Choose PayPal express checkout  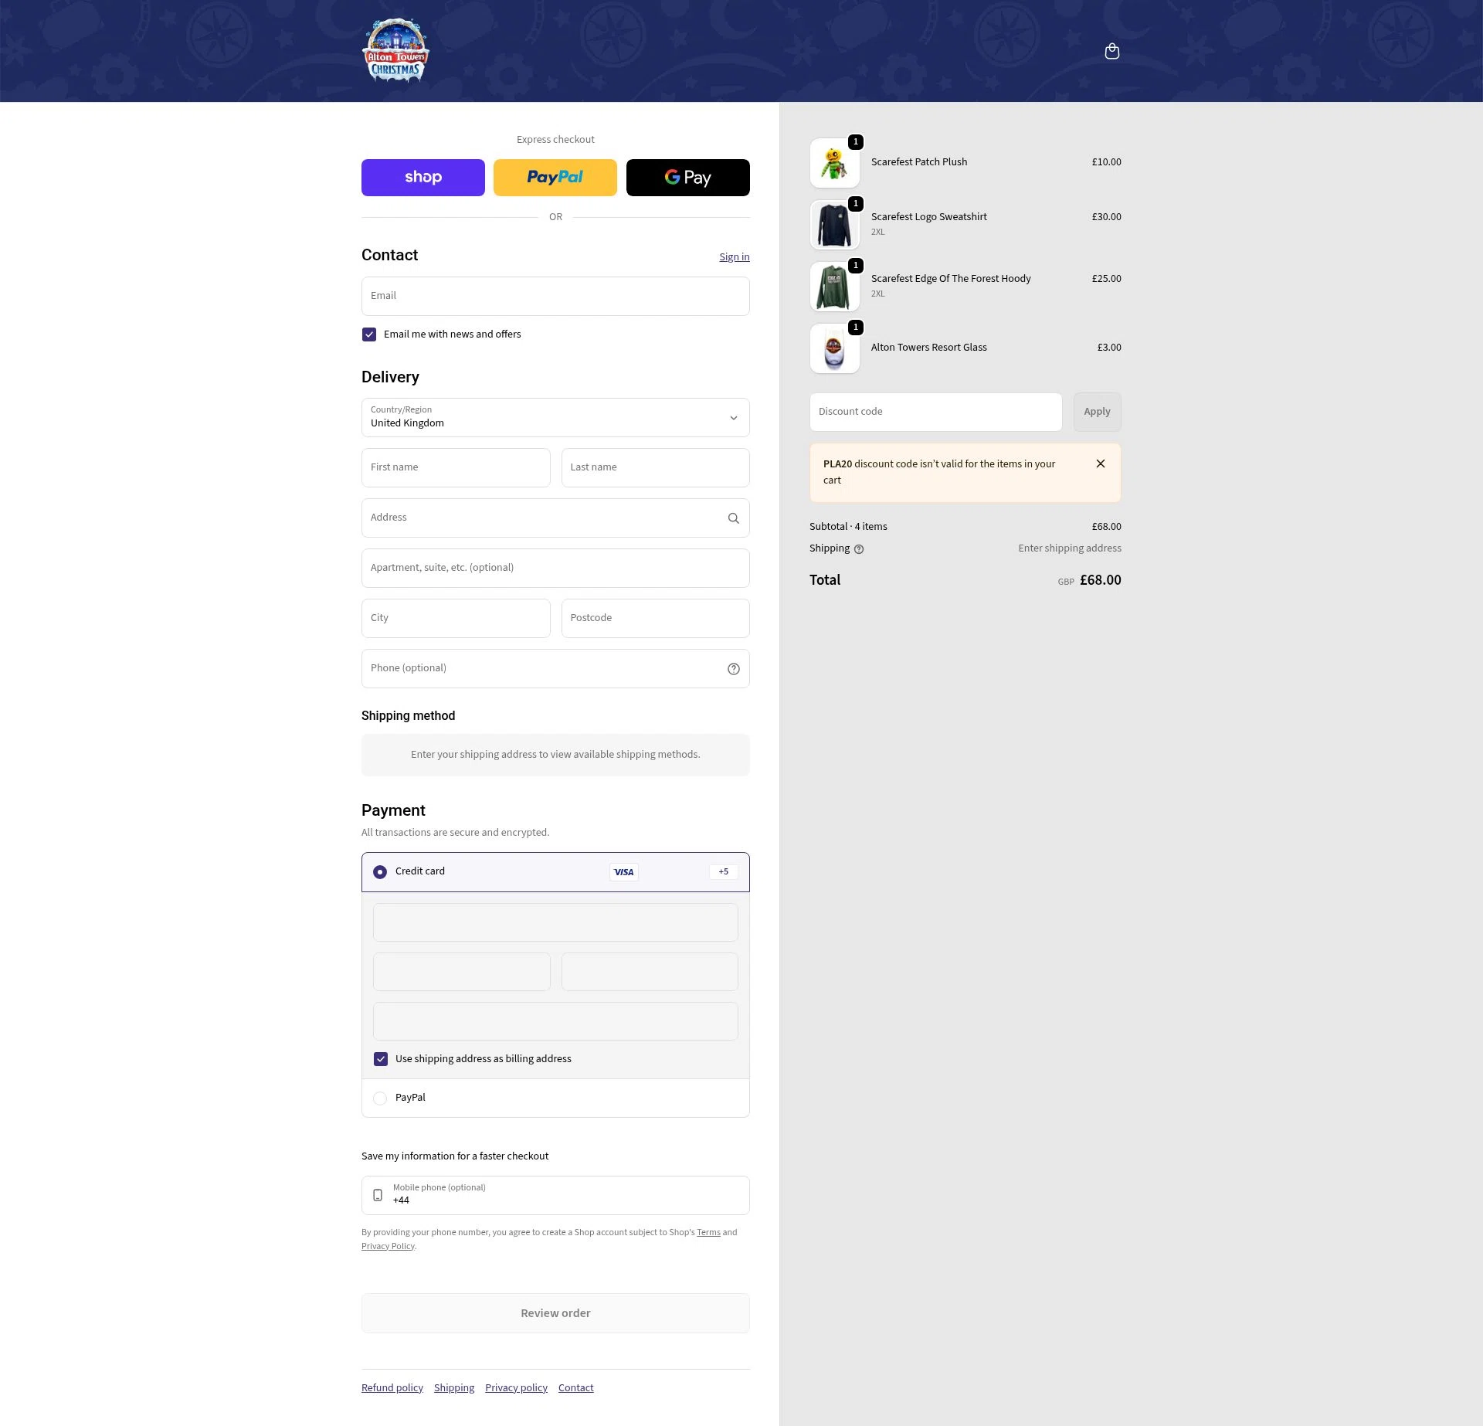(555, 177)
